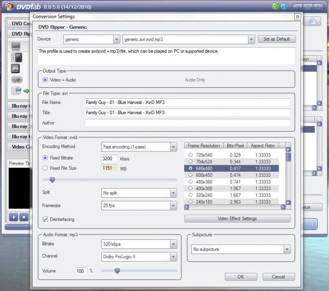This screenshot has width=329, height=291.
Task: Open the DVD Ripper section in sidebar
Action: click(19, 34)
